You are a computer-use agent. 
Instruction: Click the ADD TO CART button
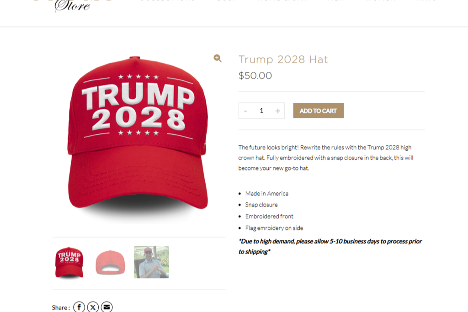[x=318, y=111]
